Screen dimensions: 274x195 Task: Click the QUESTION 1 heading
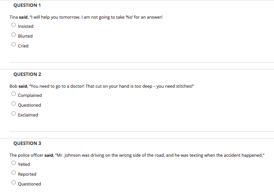(x=27, y=5)
